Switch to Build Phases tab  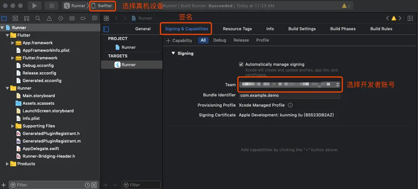343,29
